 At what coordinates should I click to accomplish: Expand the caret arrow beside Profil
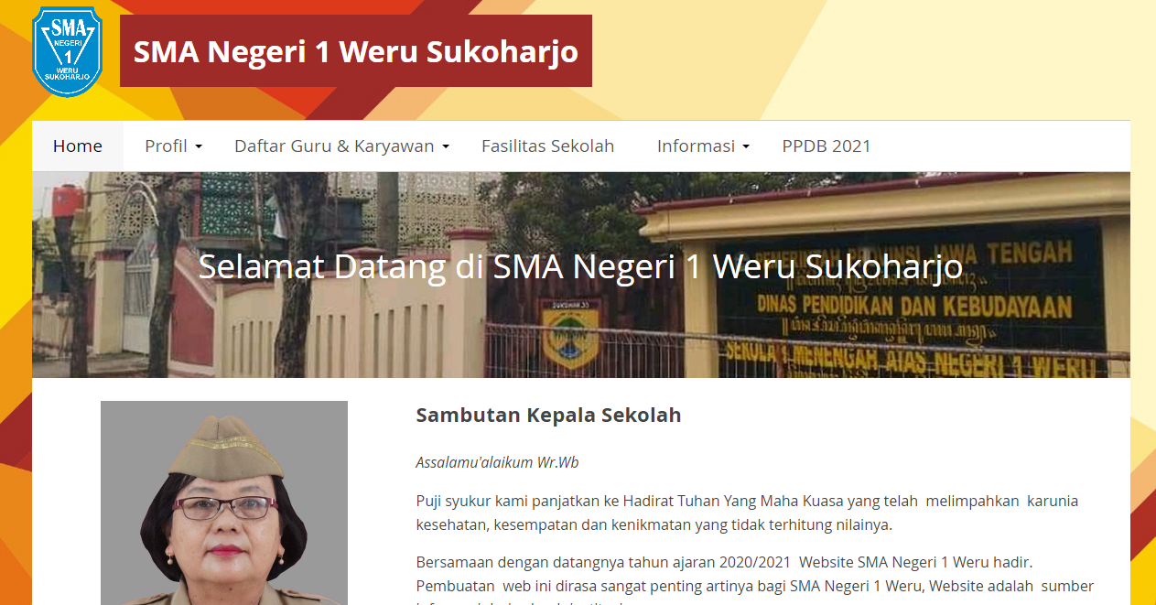tap(199, 147)
